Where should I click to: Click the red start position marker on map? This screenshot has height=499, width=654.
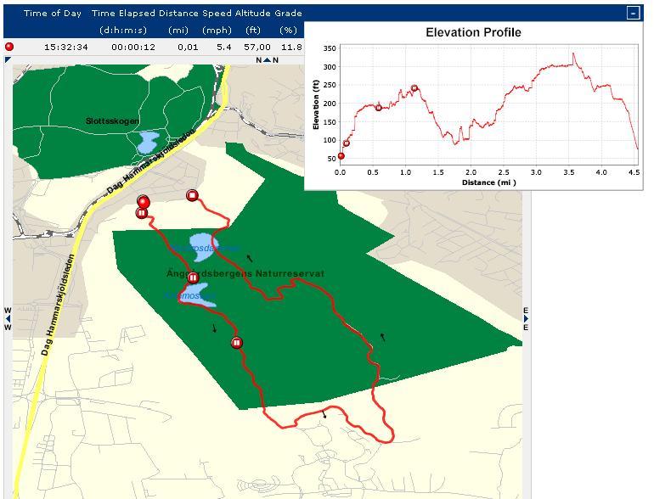pos(144,201)
